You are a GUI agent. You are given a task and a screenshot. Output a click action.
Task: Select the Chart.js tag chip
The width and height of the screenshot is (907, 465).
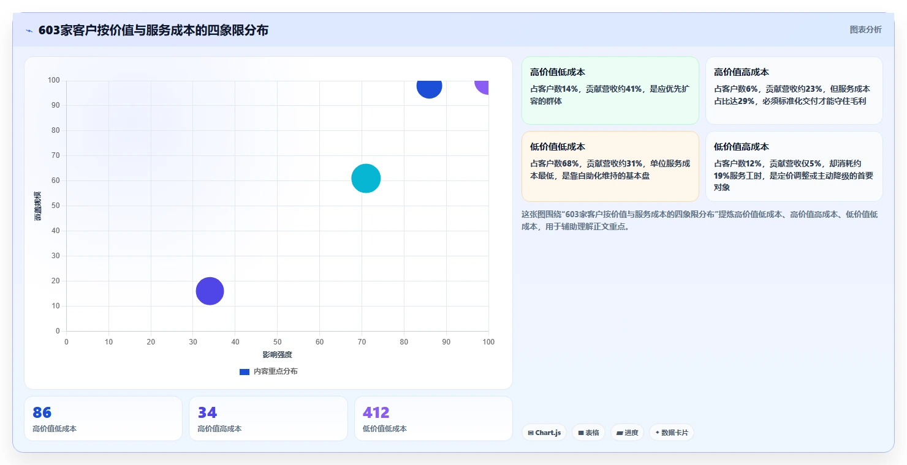tap(544, 433)
